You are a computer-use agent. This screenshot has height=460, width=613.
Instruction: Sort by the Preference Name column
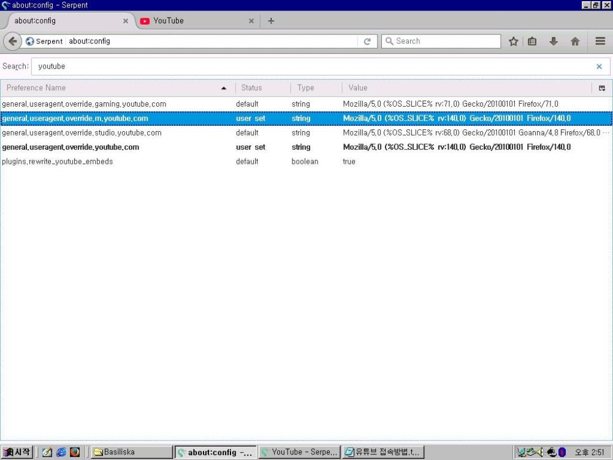(x=110, y=88)
